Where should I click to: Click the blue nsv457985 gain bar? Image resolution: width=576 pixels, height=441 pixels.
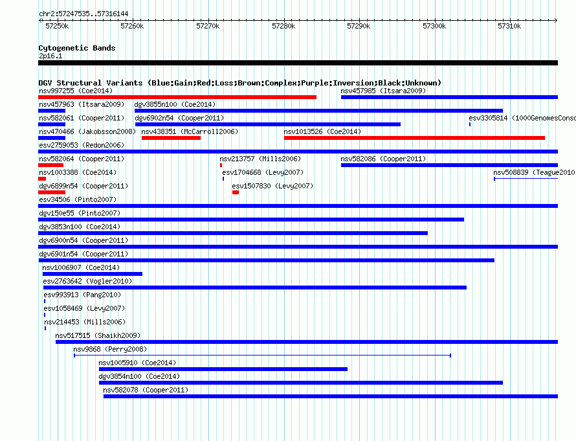point(449,97)
